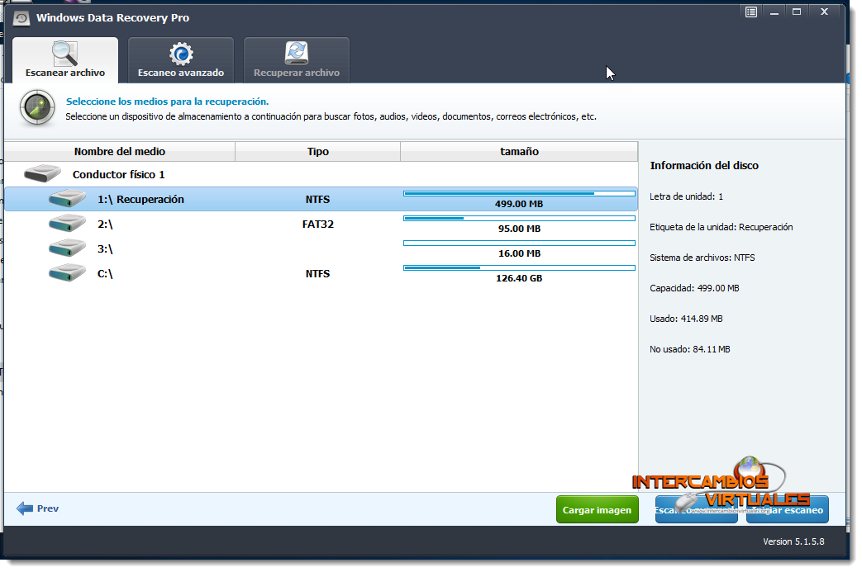Click the drive icon for 1:\ Recuperación
This screenshot has height=572, width=862.
click(67, 199)
